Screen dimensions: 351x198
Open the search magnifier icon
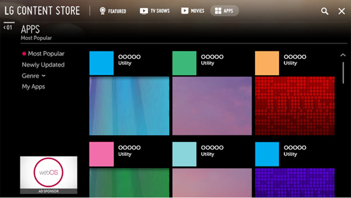pos(324,11)
